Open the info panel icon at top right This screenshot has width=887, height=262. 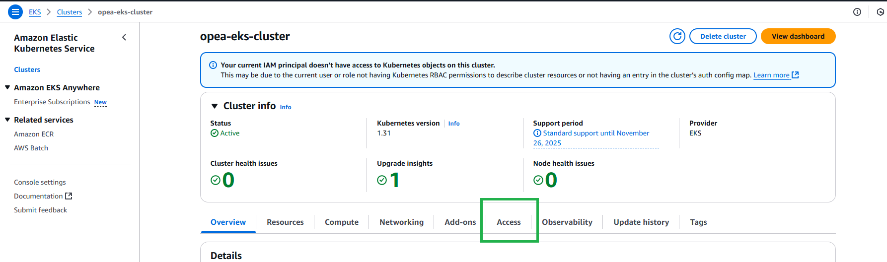[x=857, y=12]
